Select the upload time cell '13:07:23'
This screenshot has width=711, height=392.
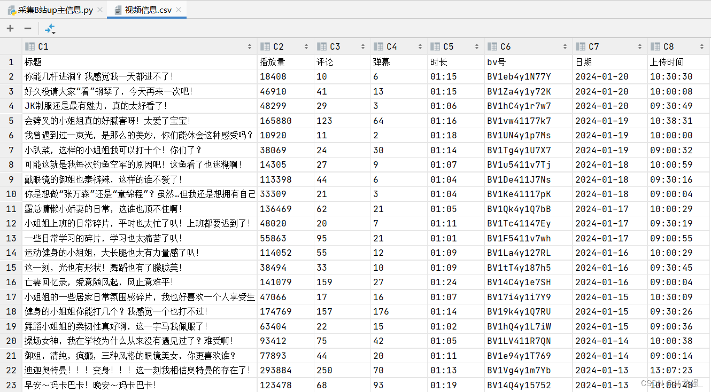point(679,370)
